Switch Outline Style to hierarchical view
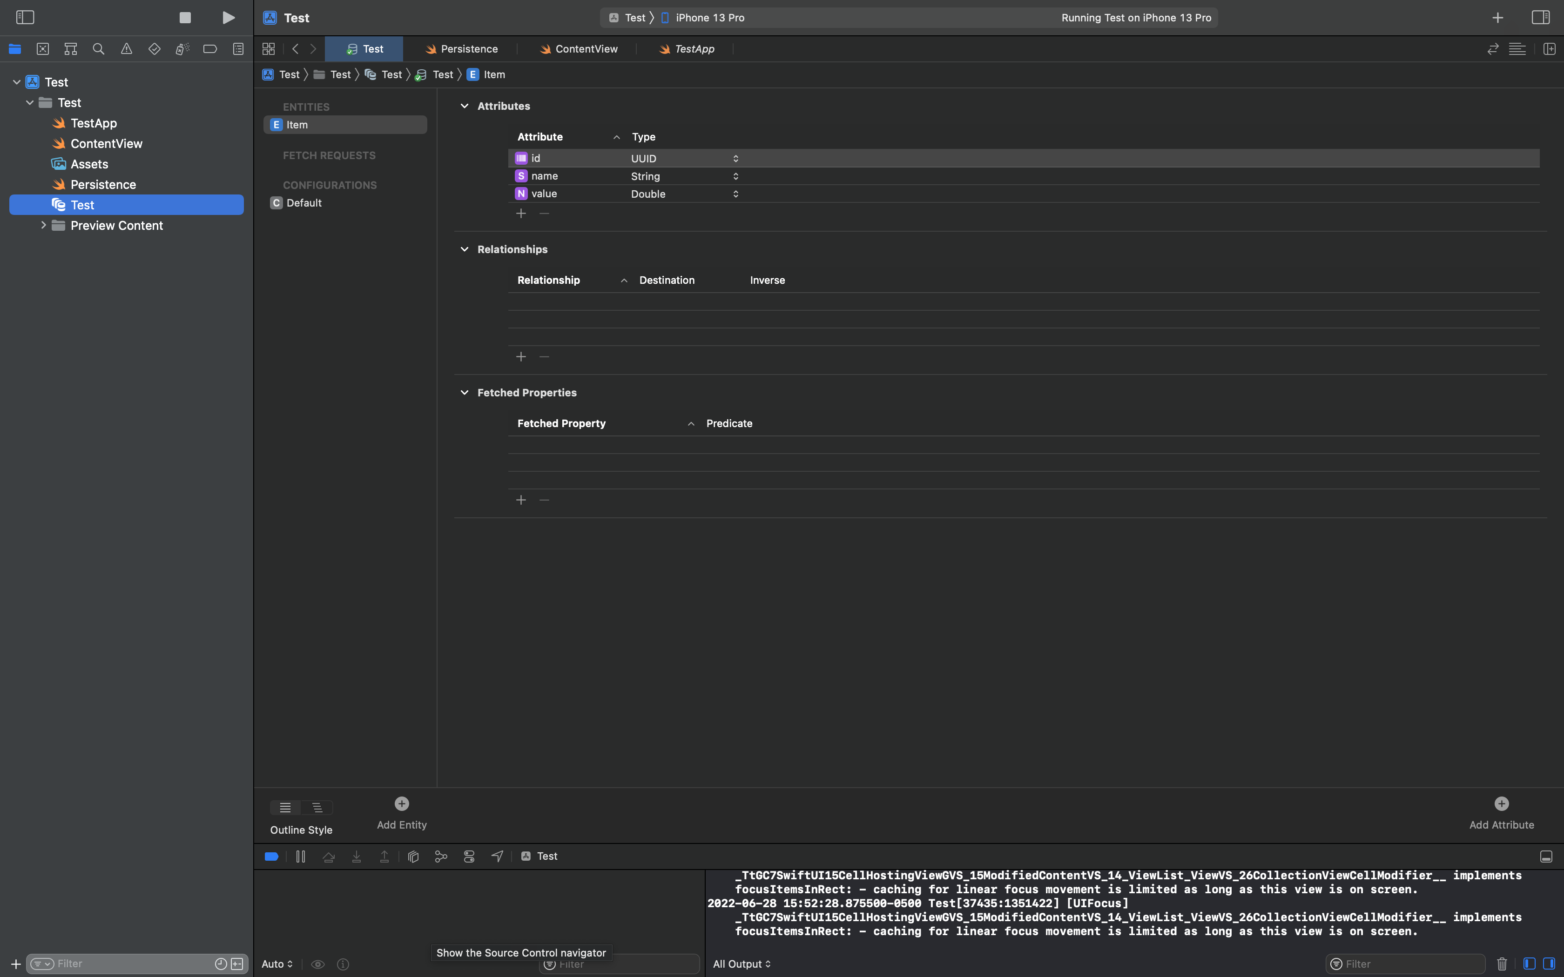 pyautogui.click(x=317, y=808)
